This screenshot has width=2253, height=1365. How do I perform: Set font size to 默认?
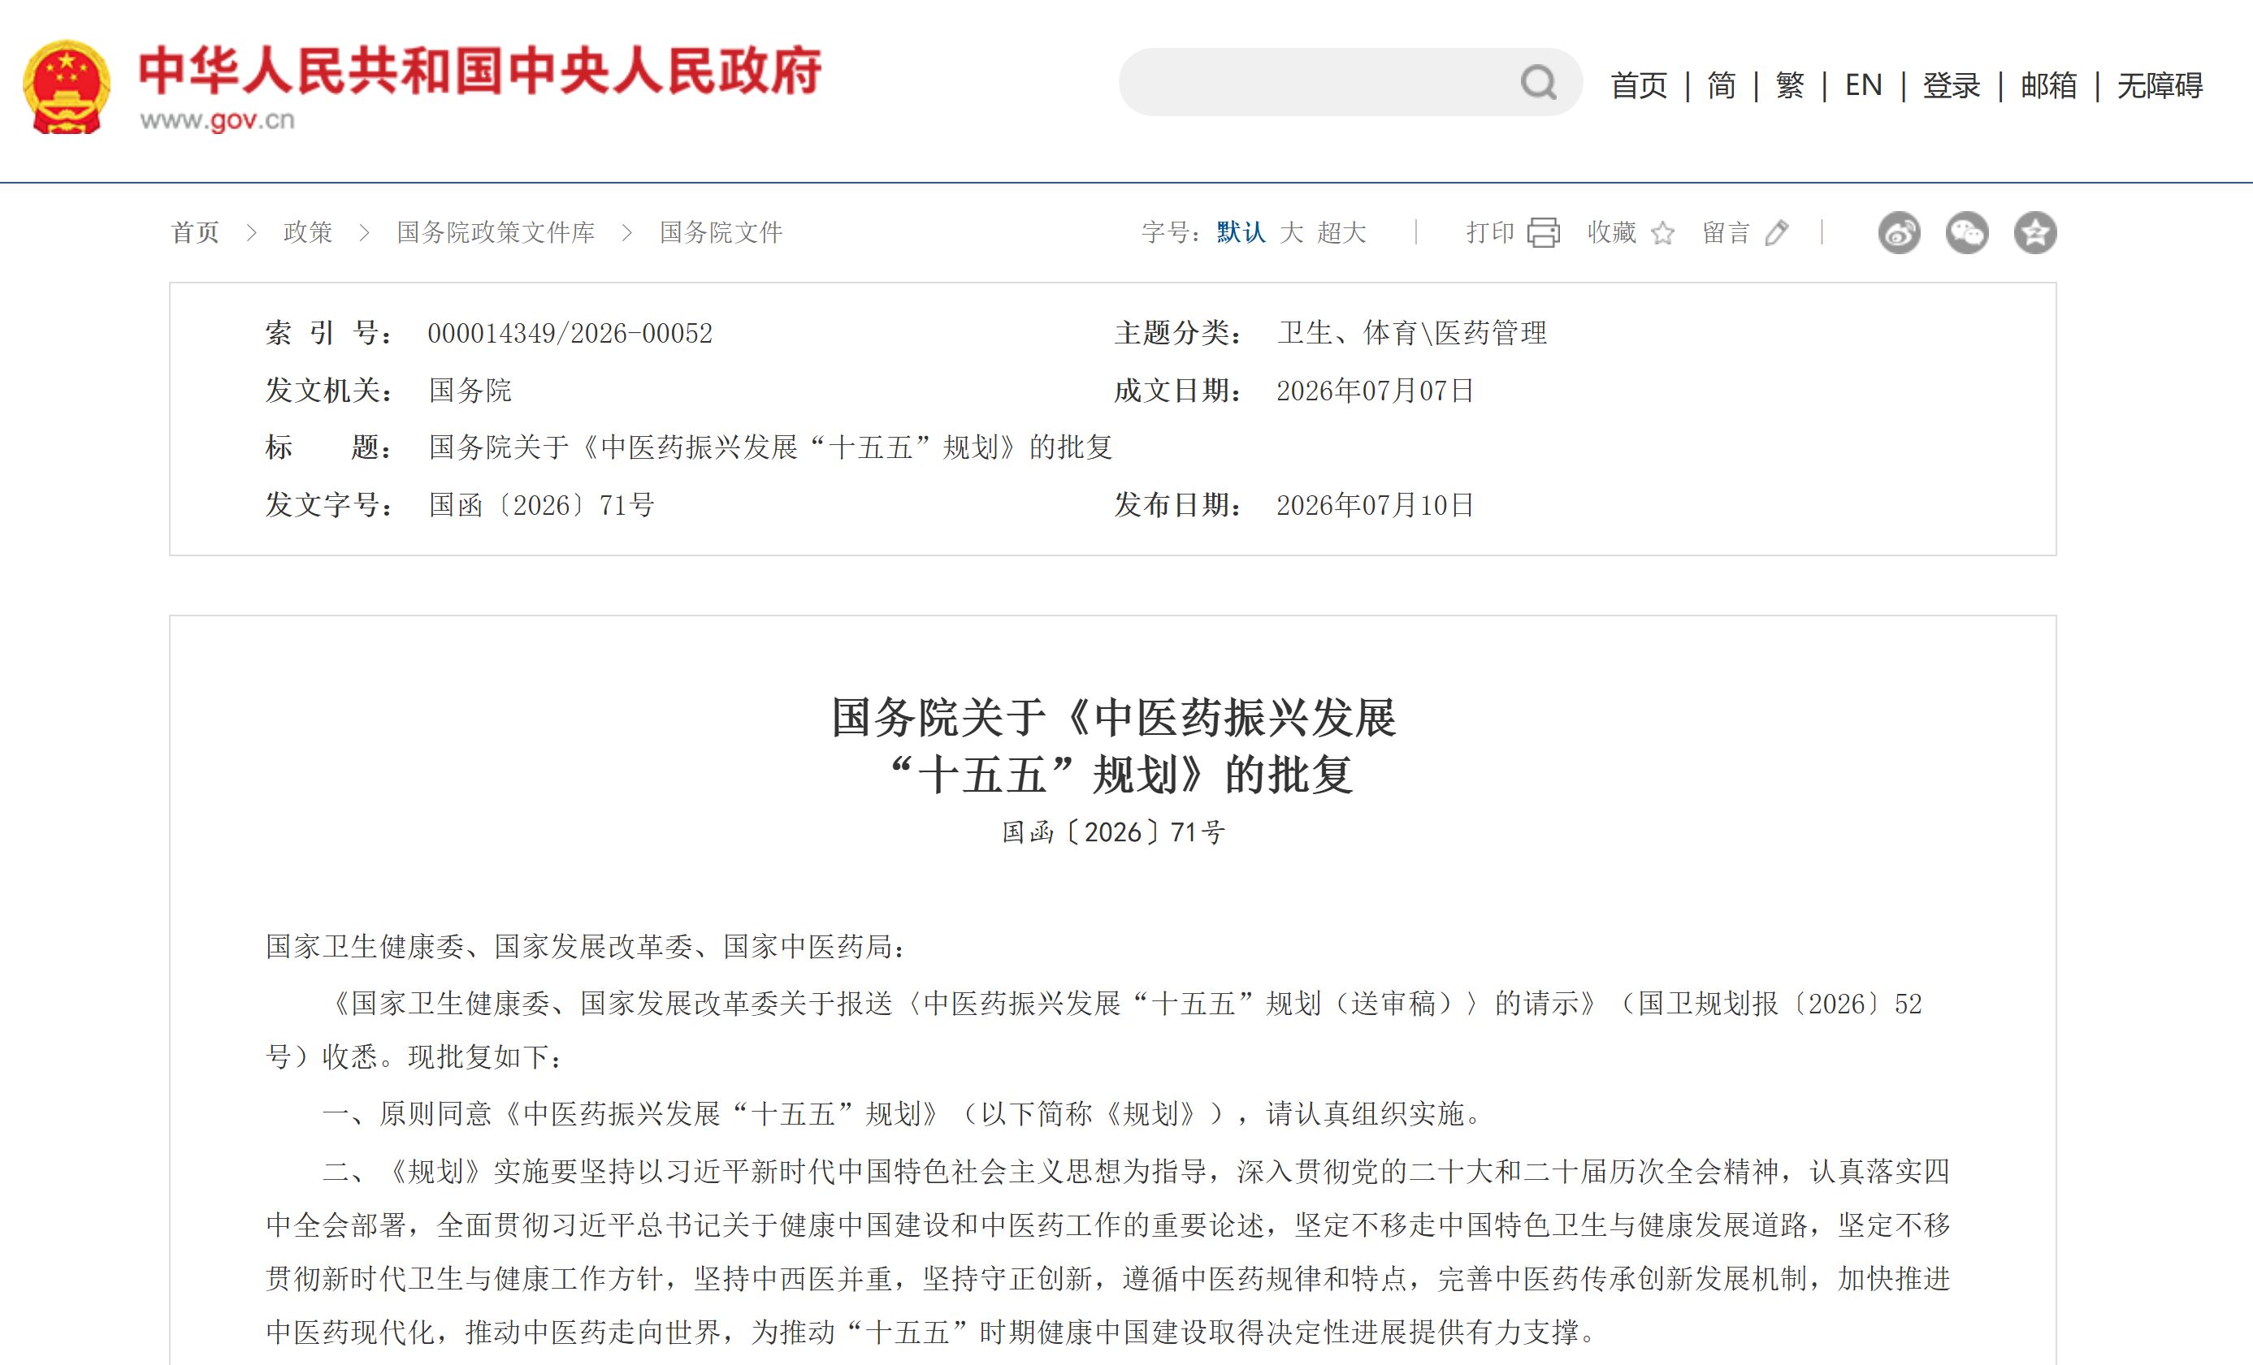point(1241,233)
